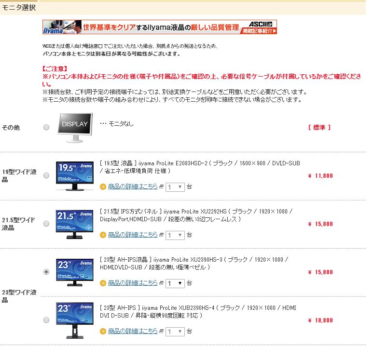The width and height of the screenshot is (374, 346).
Task: Click the 21.5" iiyama monitor thumbnail
Action: [x=75, y=224]
